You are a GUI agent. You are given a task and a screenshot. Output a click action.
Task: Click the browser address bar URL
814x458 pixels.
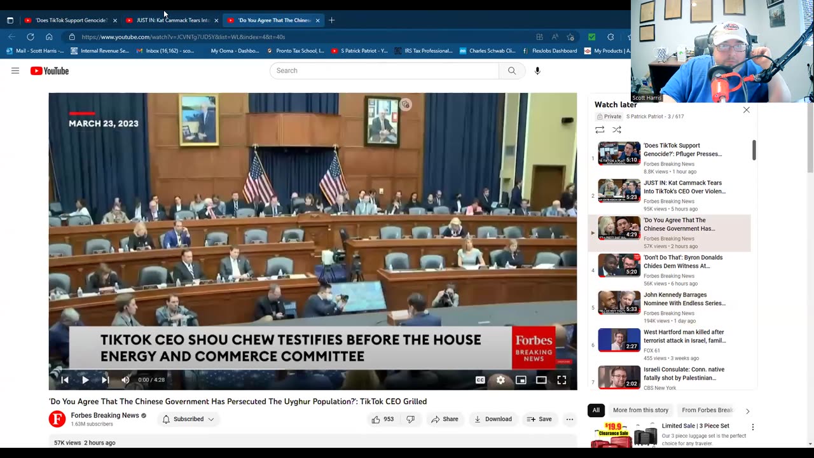pos(183,37)
